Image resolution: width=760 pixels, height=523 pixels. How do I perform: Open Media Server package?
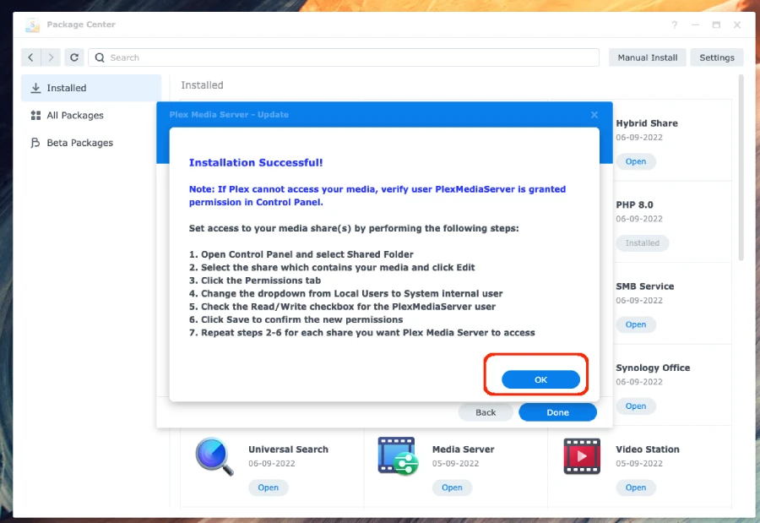[x=452, y=488]
